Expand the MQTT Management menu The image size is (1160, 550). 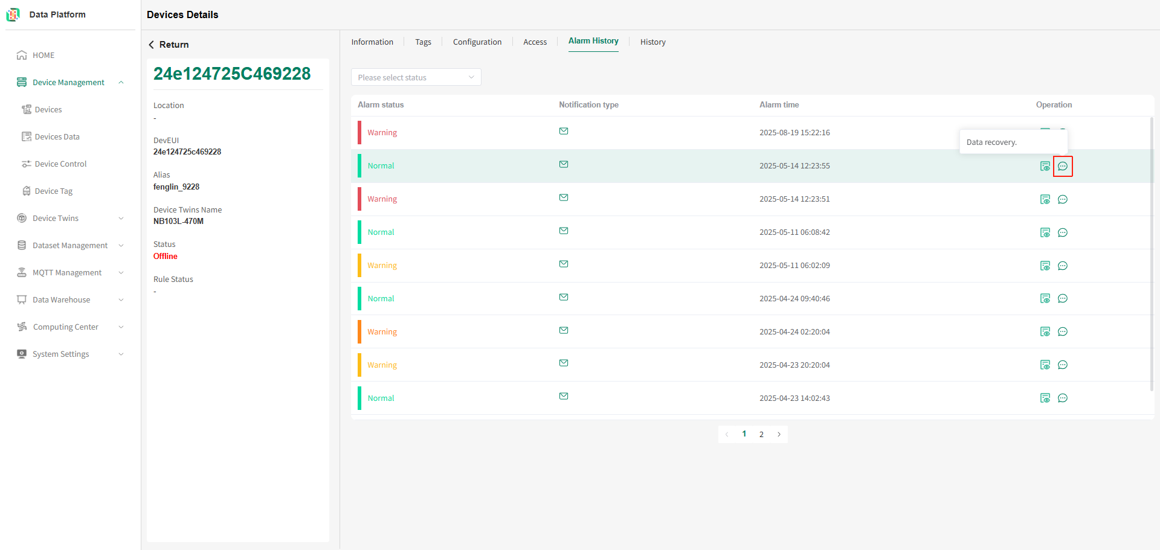tap(71, 272)
